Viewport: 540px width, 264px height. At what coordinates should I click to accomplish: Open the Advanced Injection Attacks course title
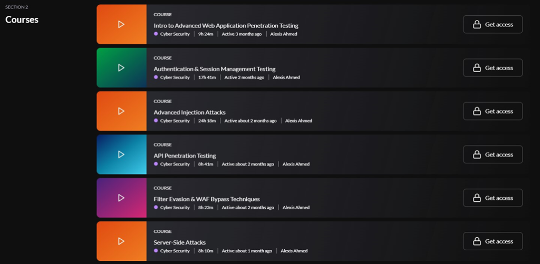[189, 112]
